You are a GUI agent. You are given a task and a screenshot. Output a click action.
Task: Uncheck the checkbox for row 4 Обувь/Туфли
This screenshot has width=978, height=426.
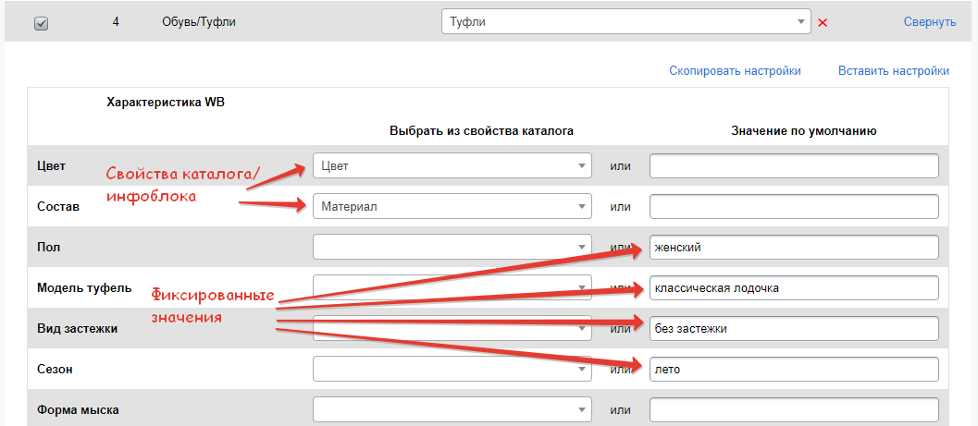click(x=41, y=24)
